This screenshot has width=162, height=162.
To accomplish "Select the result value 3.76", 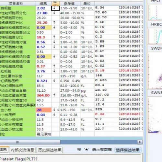I will 41,71.
